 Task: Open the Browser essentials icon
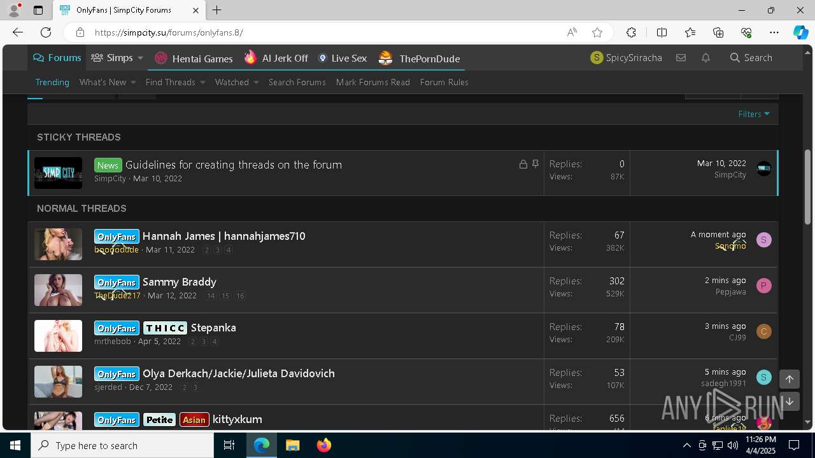point(746,32)
